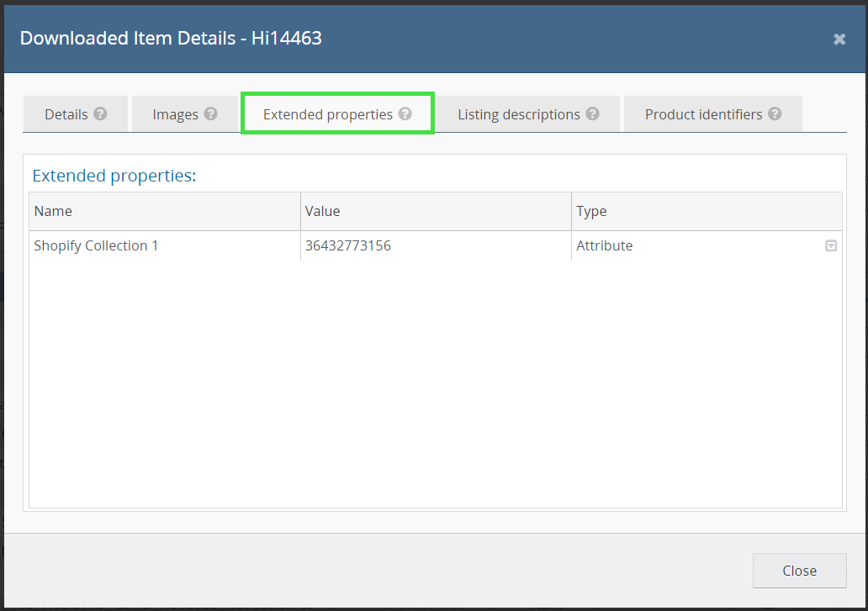Select the Shopify Collection 1 name cell

click(96, 246)
